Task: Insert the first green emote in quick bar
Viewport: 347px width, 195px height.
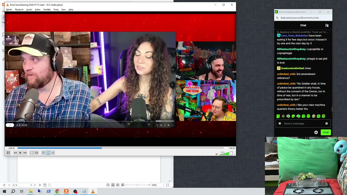Action: (x=278, y=116)
